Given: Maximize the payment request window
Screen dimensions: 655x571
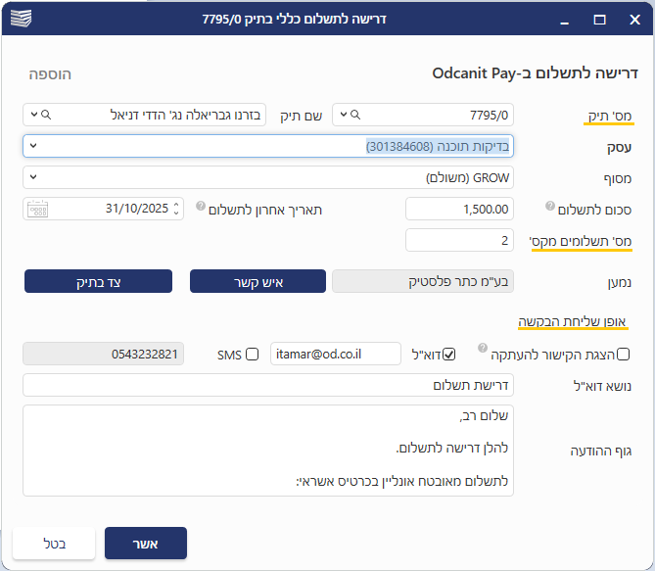Looking at the screenshot, I should coord(599,19).
